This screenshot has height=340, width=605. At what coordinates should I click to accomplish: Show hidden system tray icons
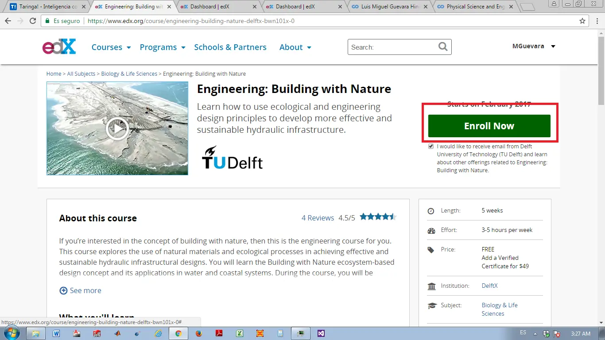[535, 333]
